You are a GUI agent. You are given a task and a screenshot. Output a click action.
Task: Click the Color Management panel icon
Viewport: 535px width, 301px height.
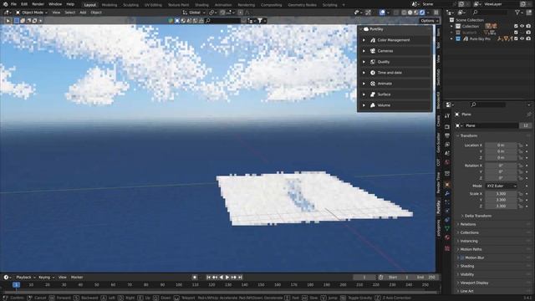pyautogui.click(x=373, y=40)
